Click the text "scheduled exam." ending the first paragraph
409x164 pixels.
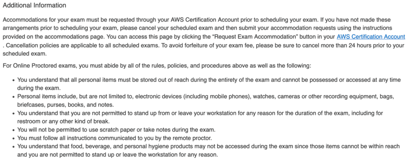pos(24,54)
